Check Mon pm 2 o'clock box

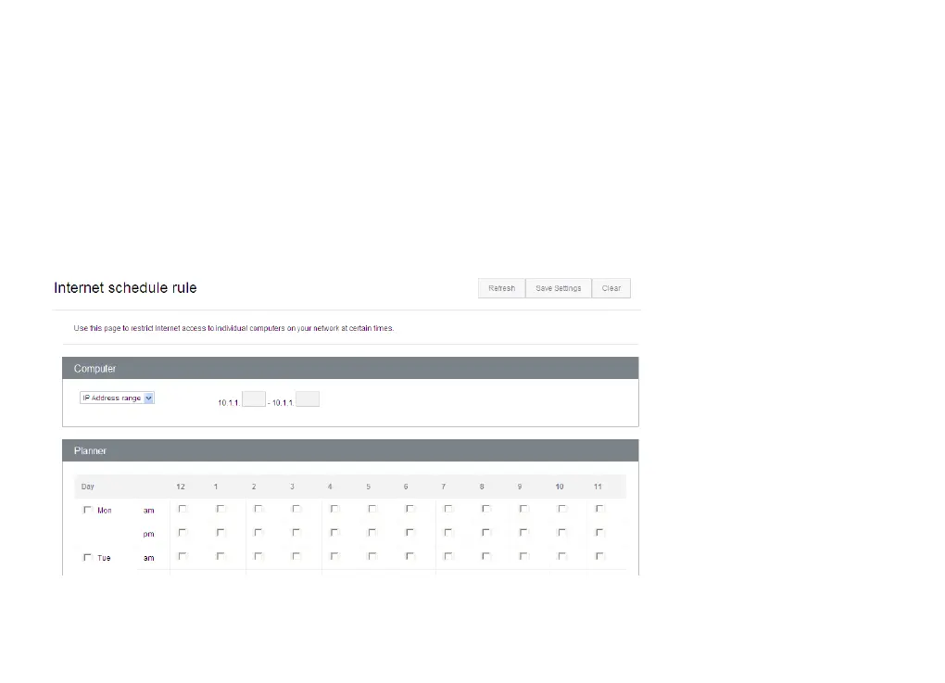[258, 533]
